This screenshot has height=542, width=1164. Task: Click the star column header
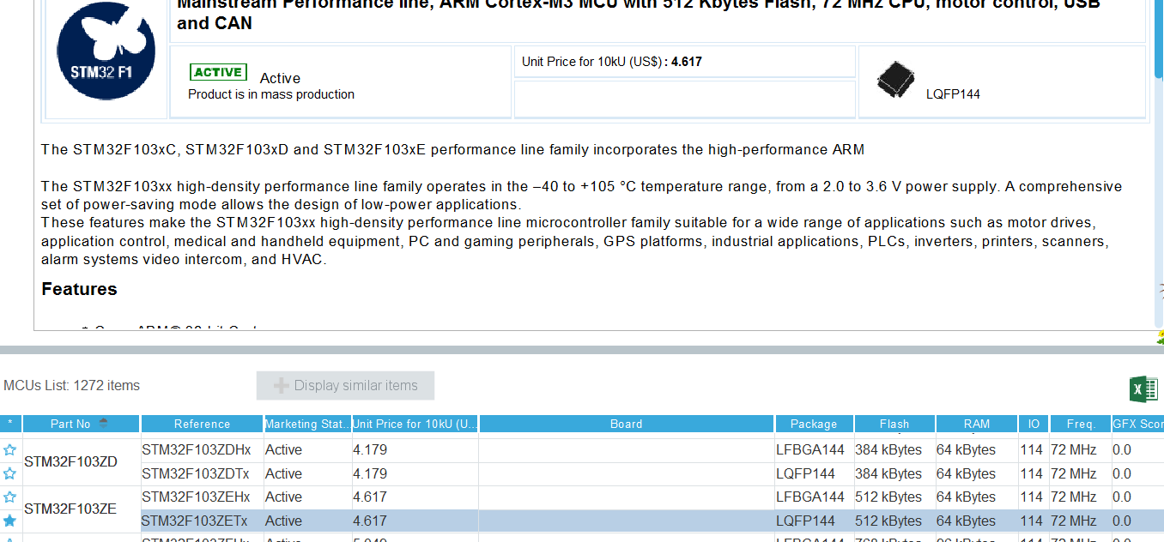(x=10, y=424)
